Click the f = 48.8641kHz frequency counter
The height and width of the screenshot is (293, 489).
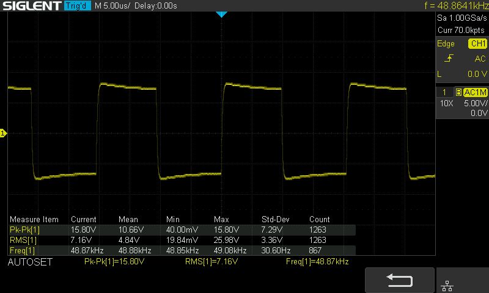456,5
